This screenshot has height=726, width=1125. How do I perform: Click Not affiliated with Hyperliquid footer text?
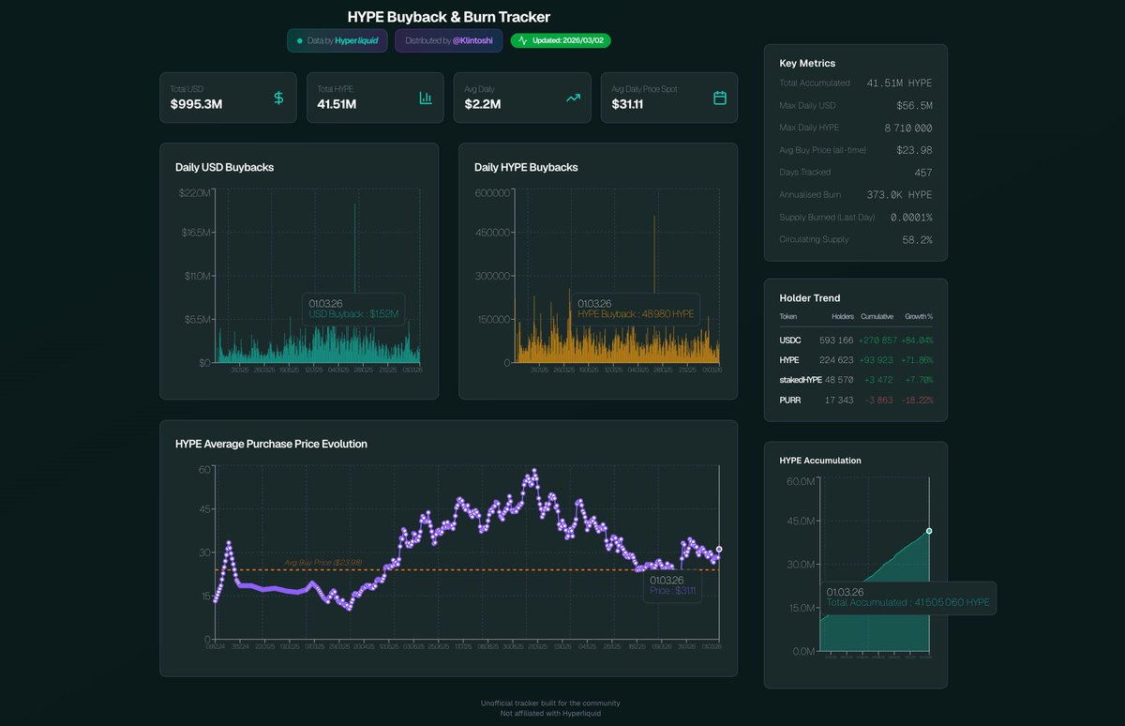(x=550, y=713)
